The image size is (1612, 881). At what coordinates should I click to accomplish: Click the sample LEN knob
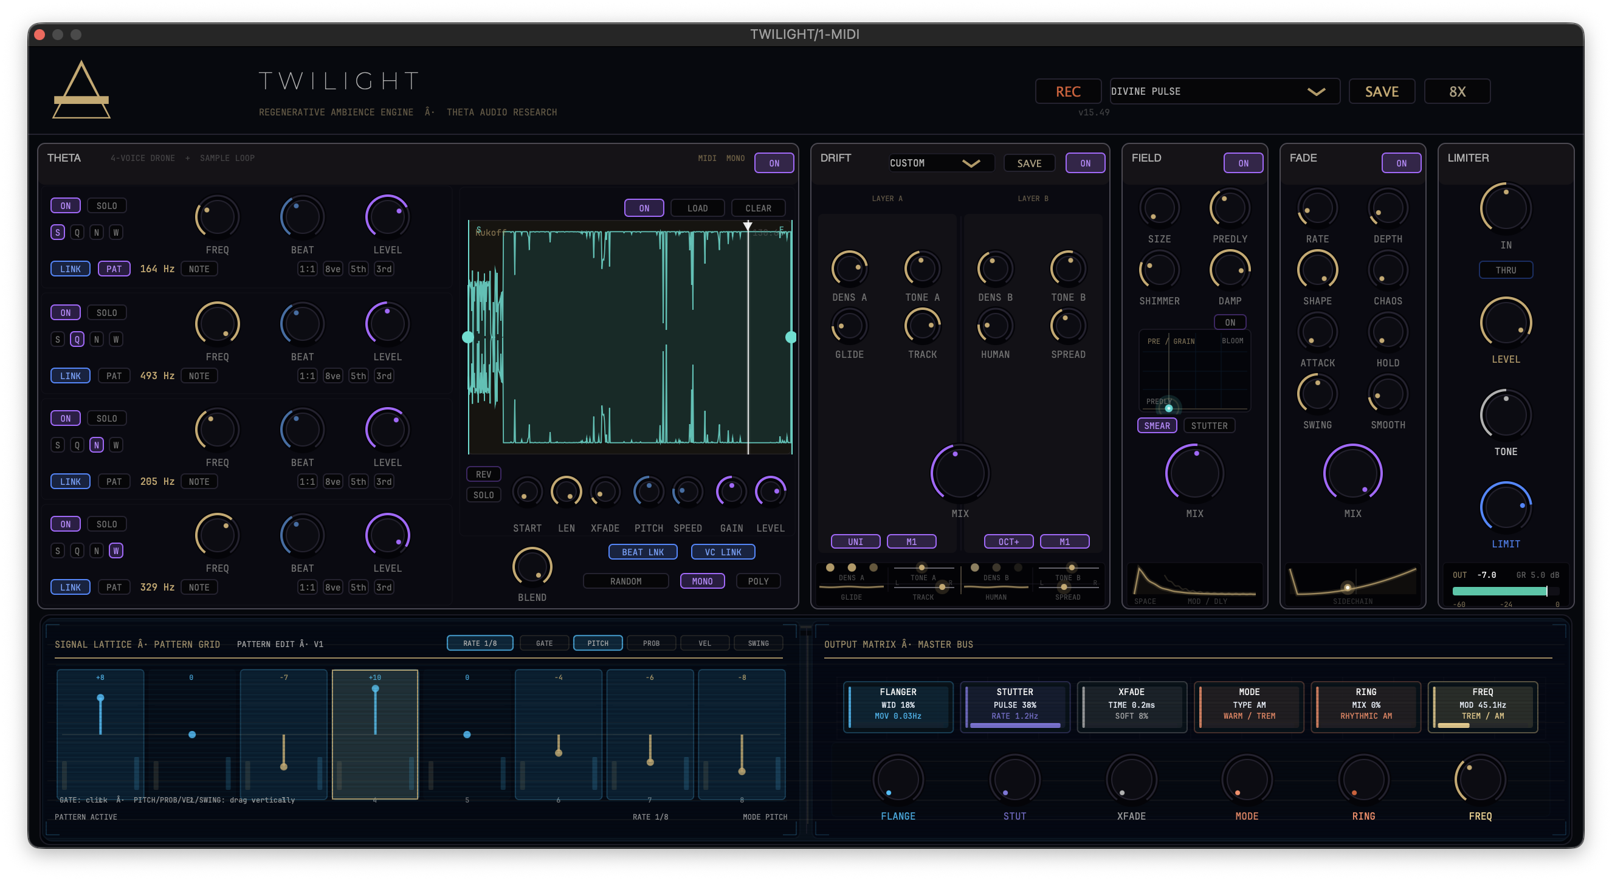tap(566, 492)
